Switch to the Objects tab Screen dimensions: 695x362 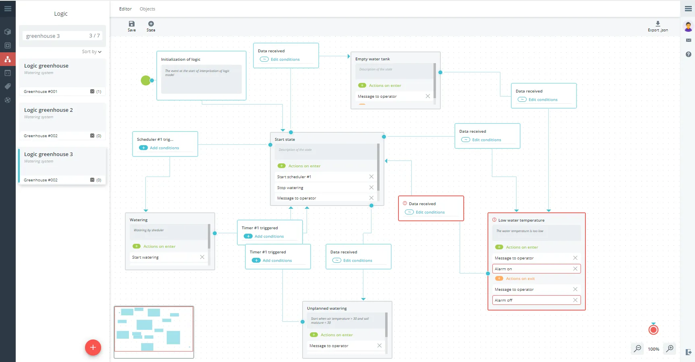click(x=147, y=9)
